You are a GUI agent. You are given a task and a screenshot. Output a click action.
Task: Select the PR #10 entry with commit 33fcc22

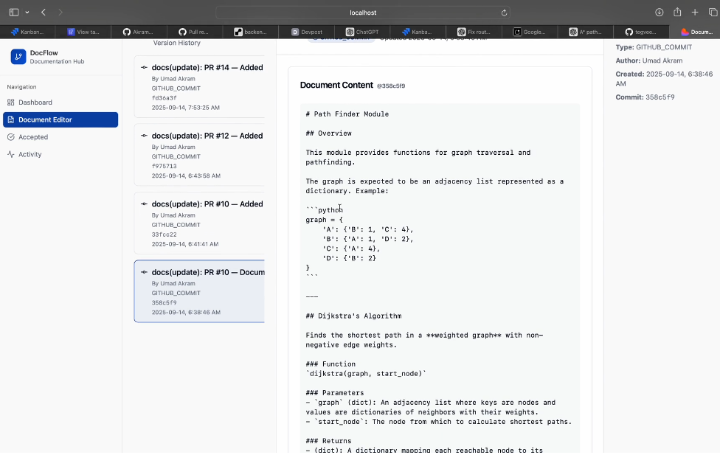click(199, 223)
